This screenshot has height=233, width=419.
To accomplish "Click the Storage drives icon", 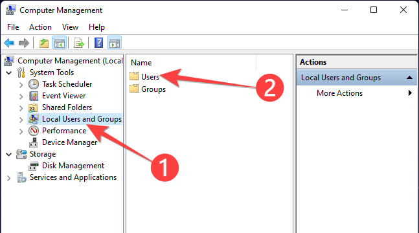I will (x=21, y=154).
